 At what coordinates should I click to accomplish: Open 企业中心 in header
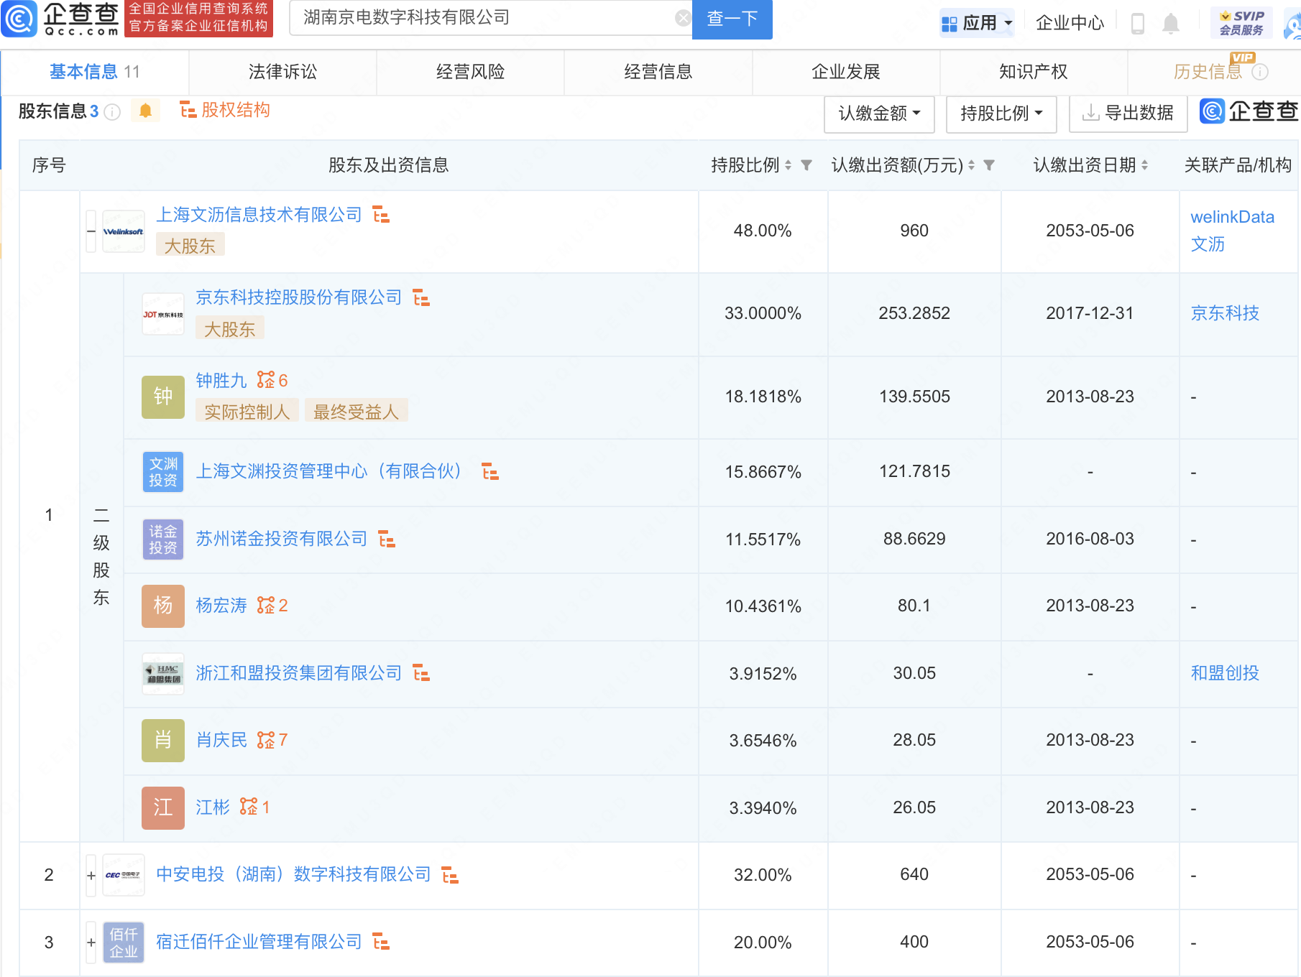coord(1070,23)
